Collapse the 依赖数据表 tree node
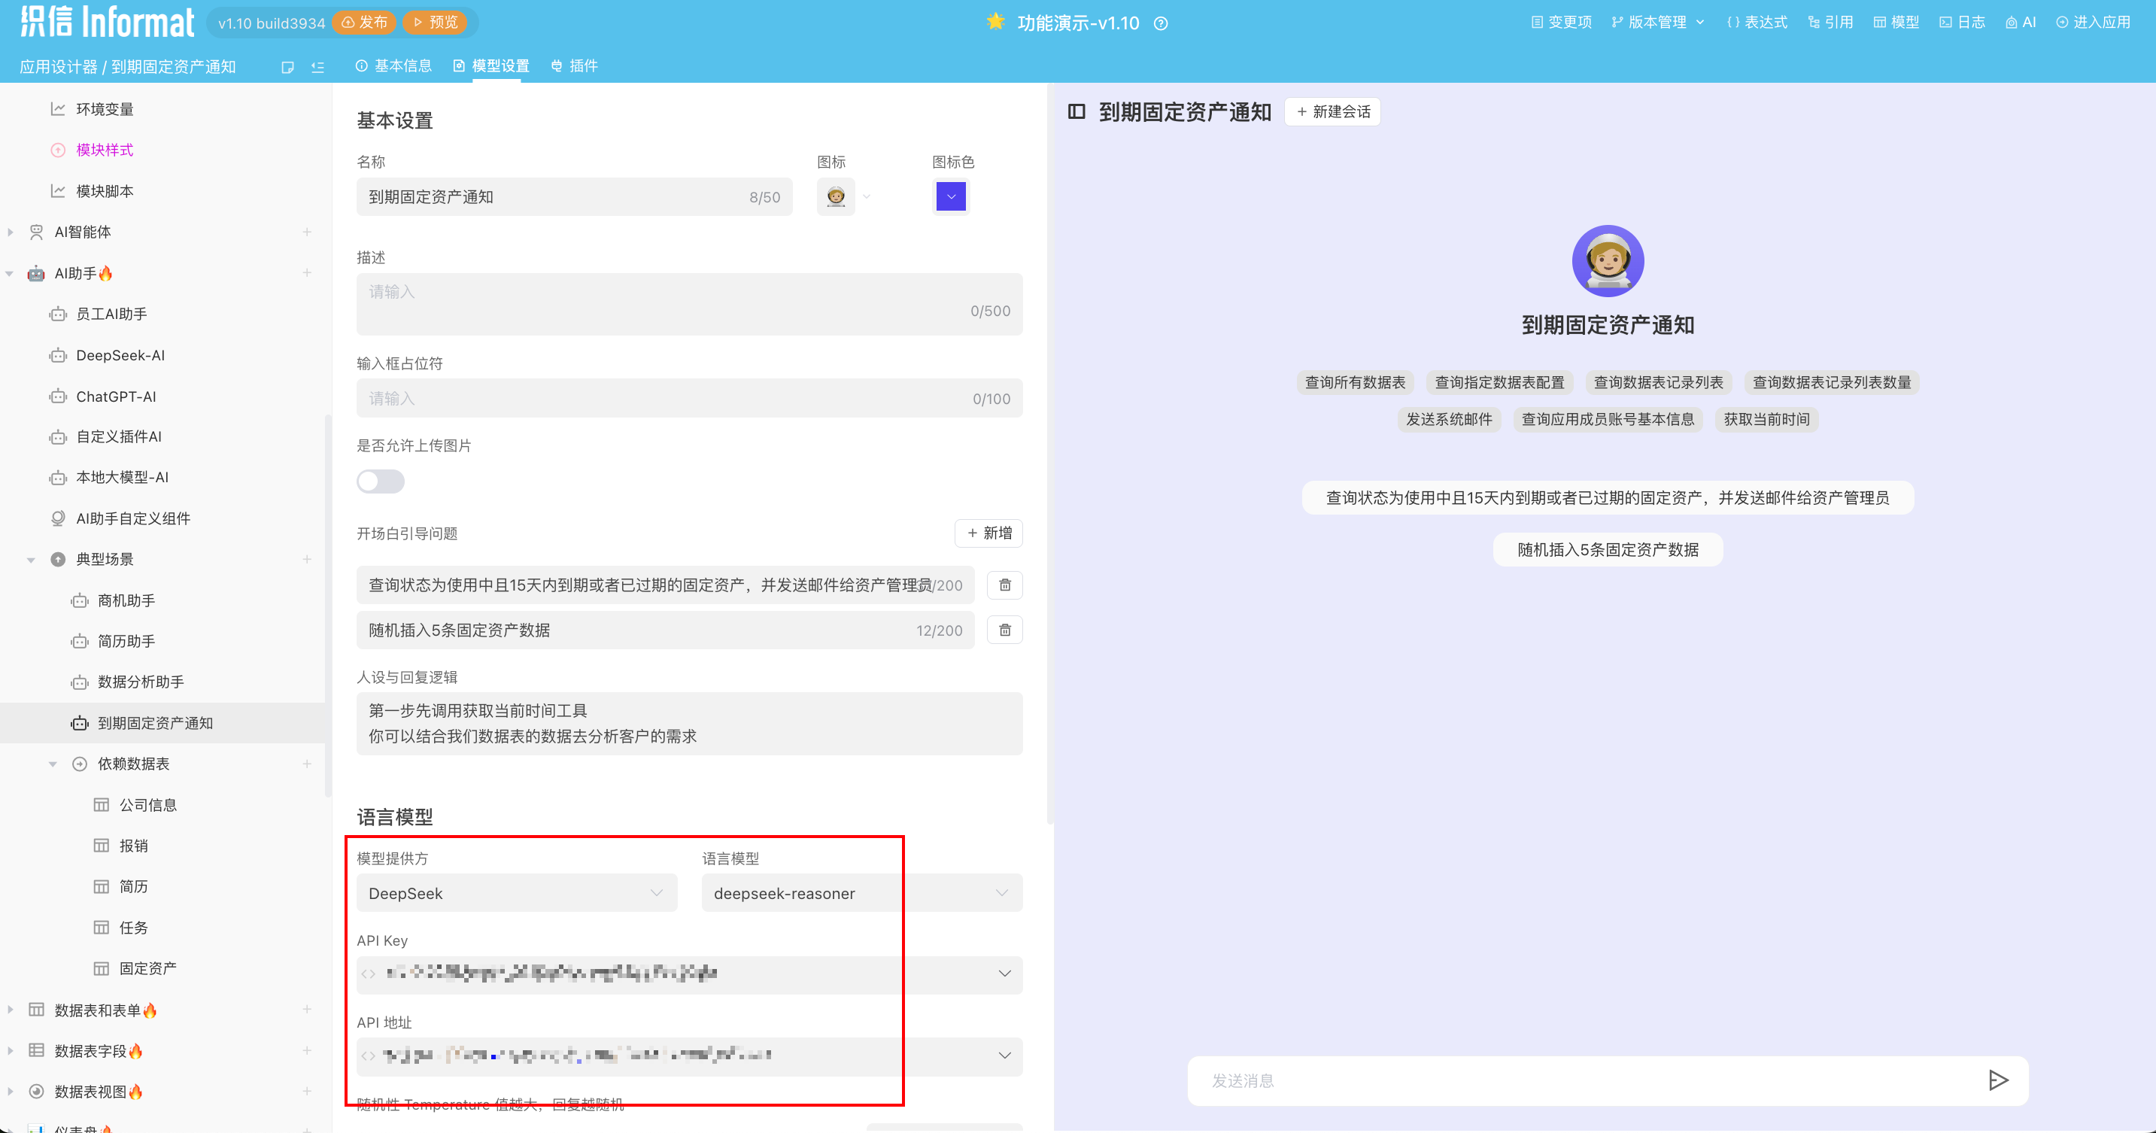The image size is (2156, 1133). coord(53,764)
